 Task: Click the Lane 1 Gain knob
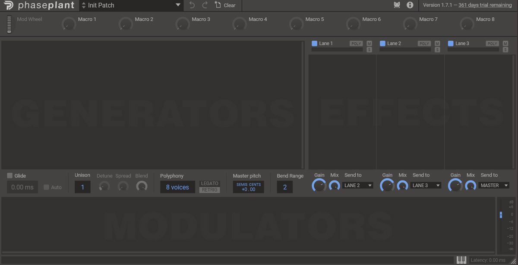point(319,186)
